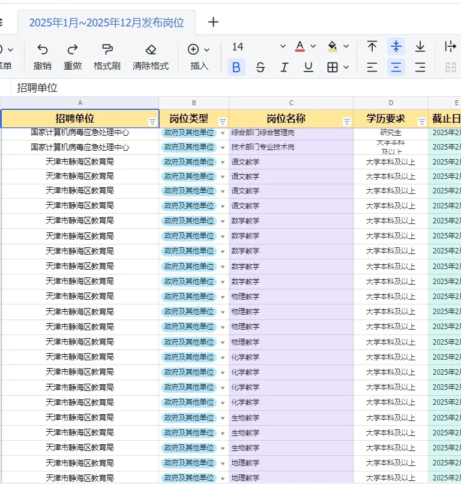
Task: Toggle underline formatting
Action: 309,67
